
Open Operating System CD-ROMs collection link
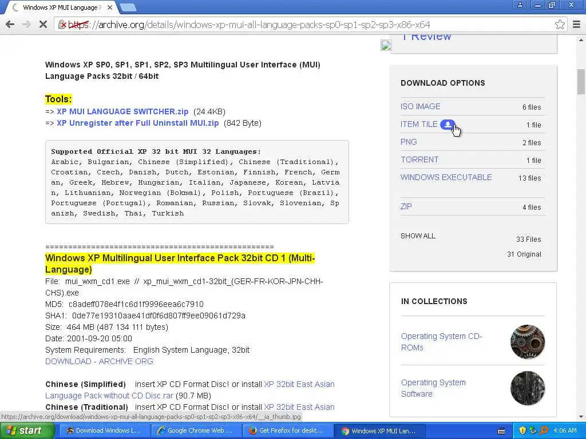click(441, 342)
